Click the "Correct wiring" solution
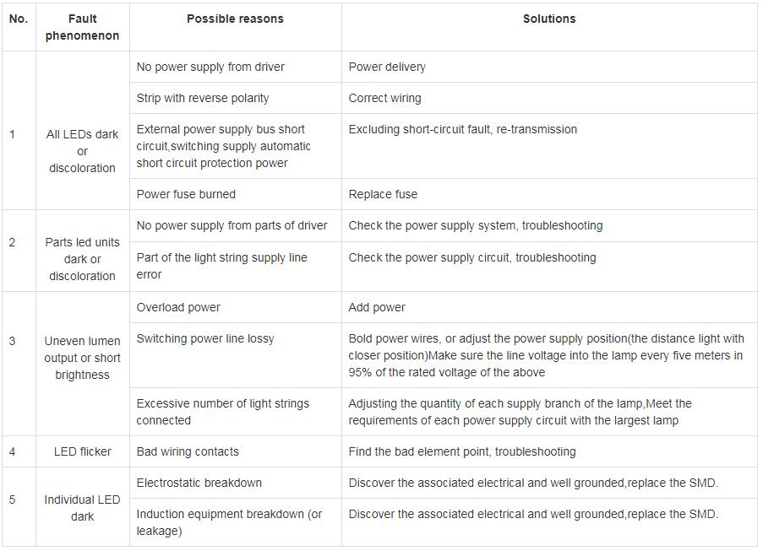 coord(384,98)
